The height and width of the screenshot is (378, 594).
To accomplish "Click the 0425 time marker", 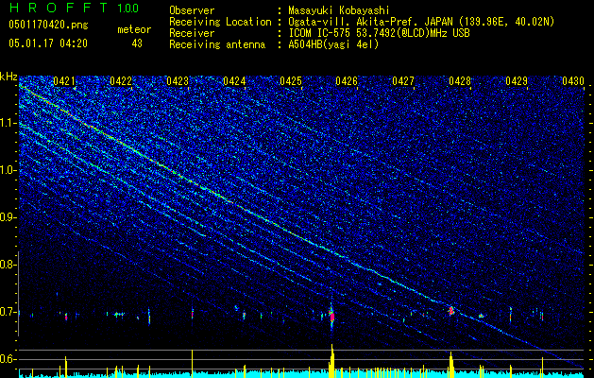I will click(x=291, y=80).
